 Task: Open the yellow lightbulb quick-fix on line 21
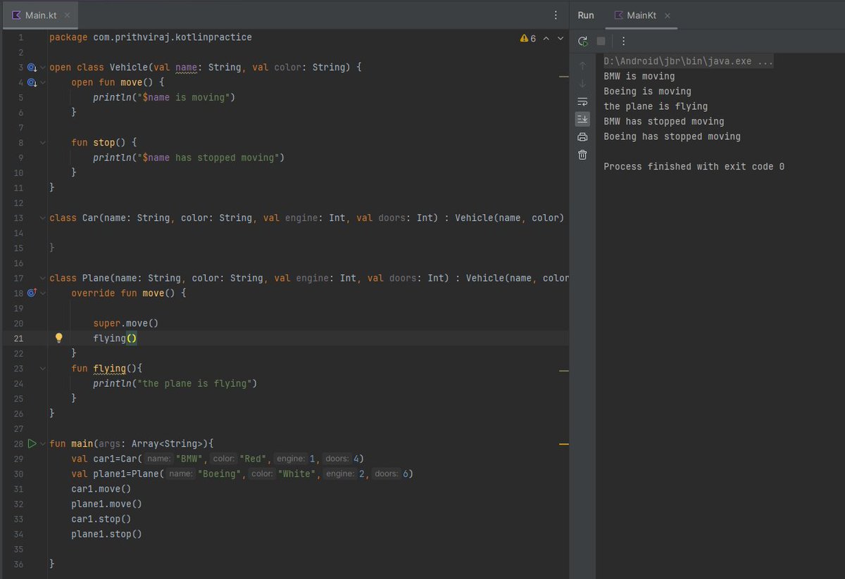coord(59,338)
